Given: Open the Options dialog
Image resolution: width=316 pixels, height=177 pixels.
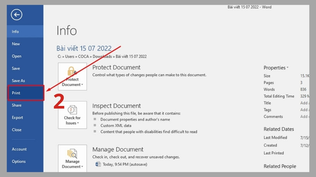Looking at the screenshot, I should (19, 162).
